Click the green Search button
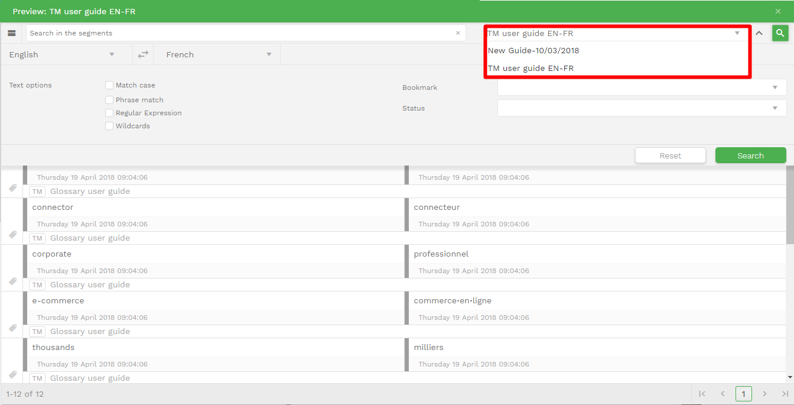 [x=750, y=155]
